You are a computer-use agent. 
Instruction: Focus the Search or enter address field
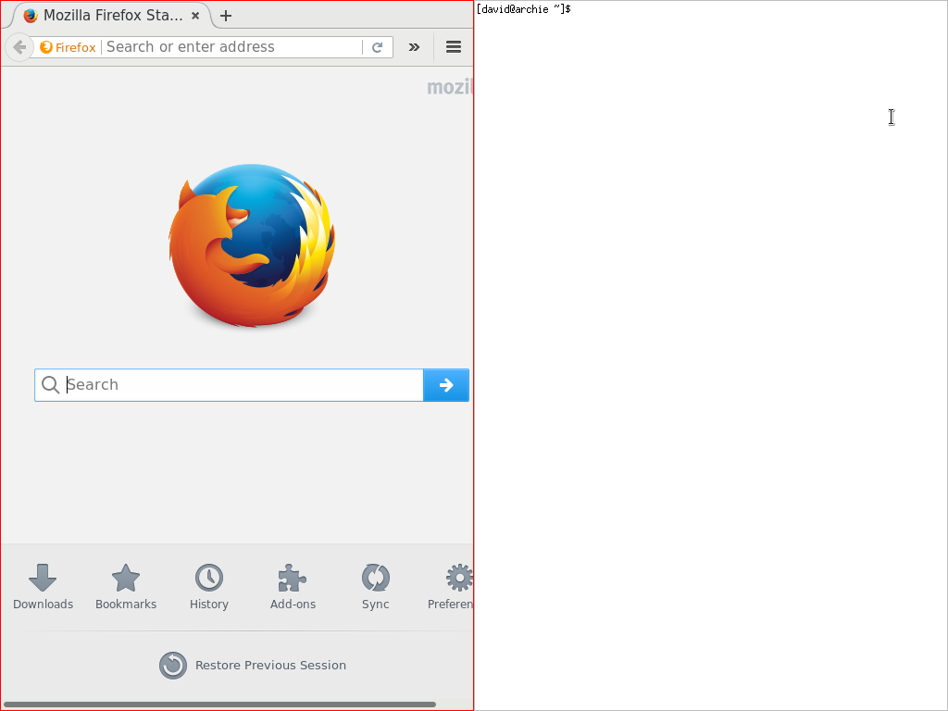[232, 47]
